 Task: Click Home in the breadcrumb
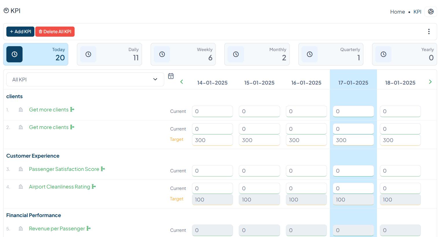click(397, 12)
